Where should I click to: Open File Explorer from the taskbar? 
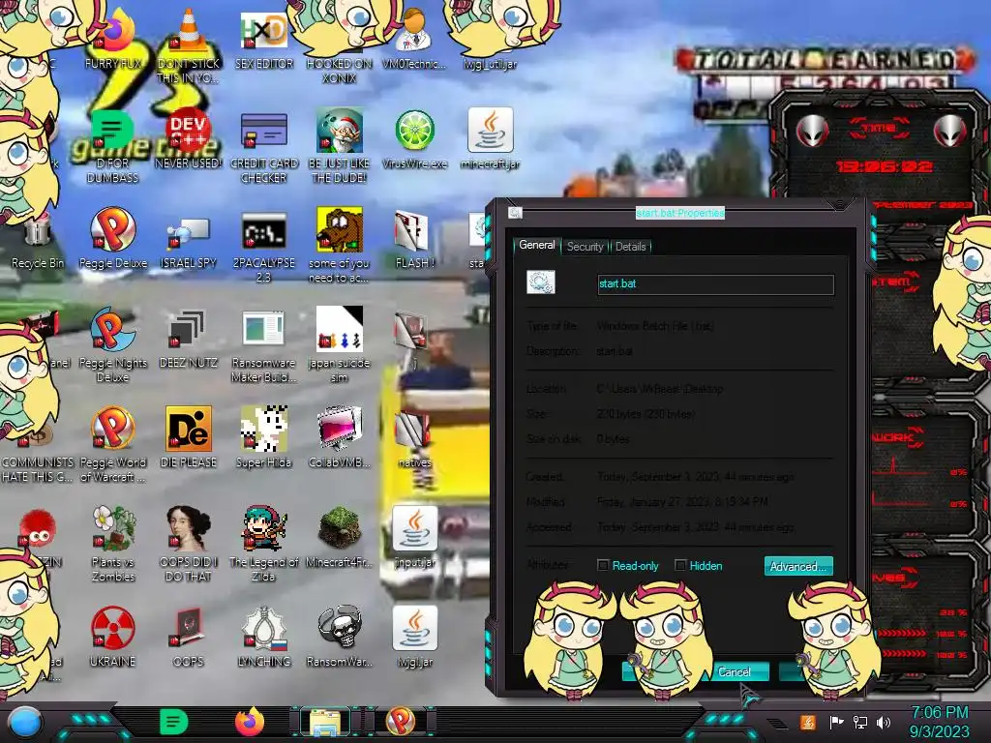click(324, 723)
